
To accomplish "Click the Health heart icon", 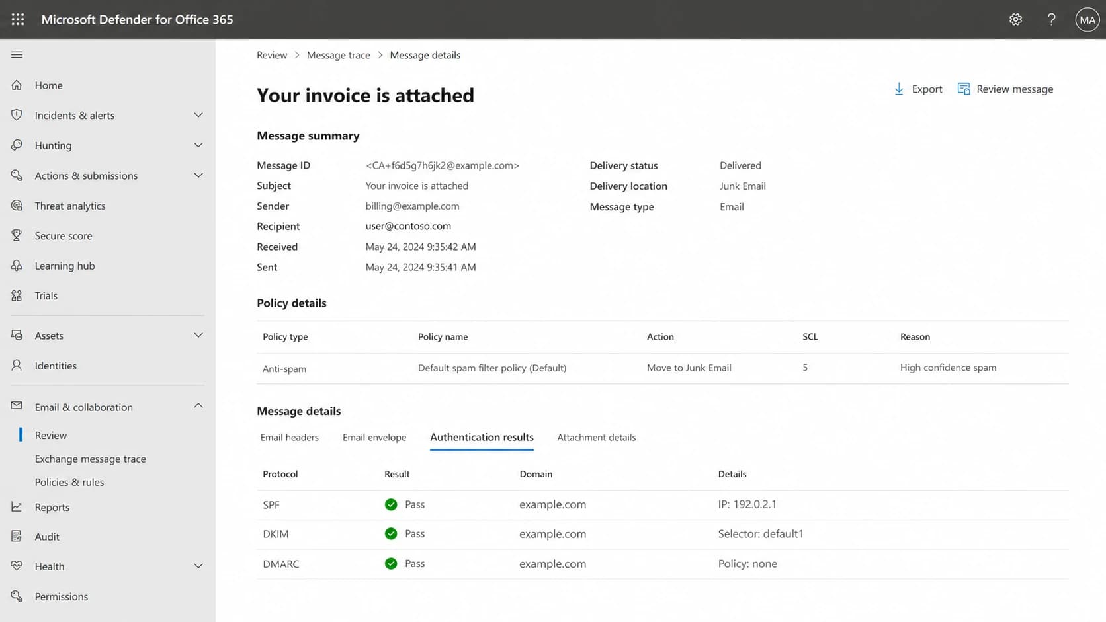I will tap(17, 566).
